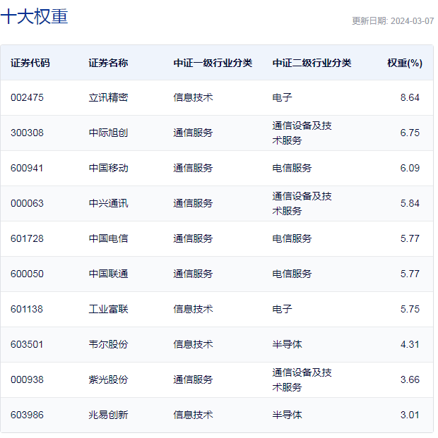
Task: Click the 十大权重 heading
Action: pos(34,16)
